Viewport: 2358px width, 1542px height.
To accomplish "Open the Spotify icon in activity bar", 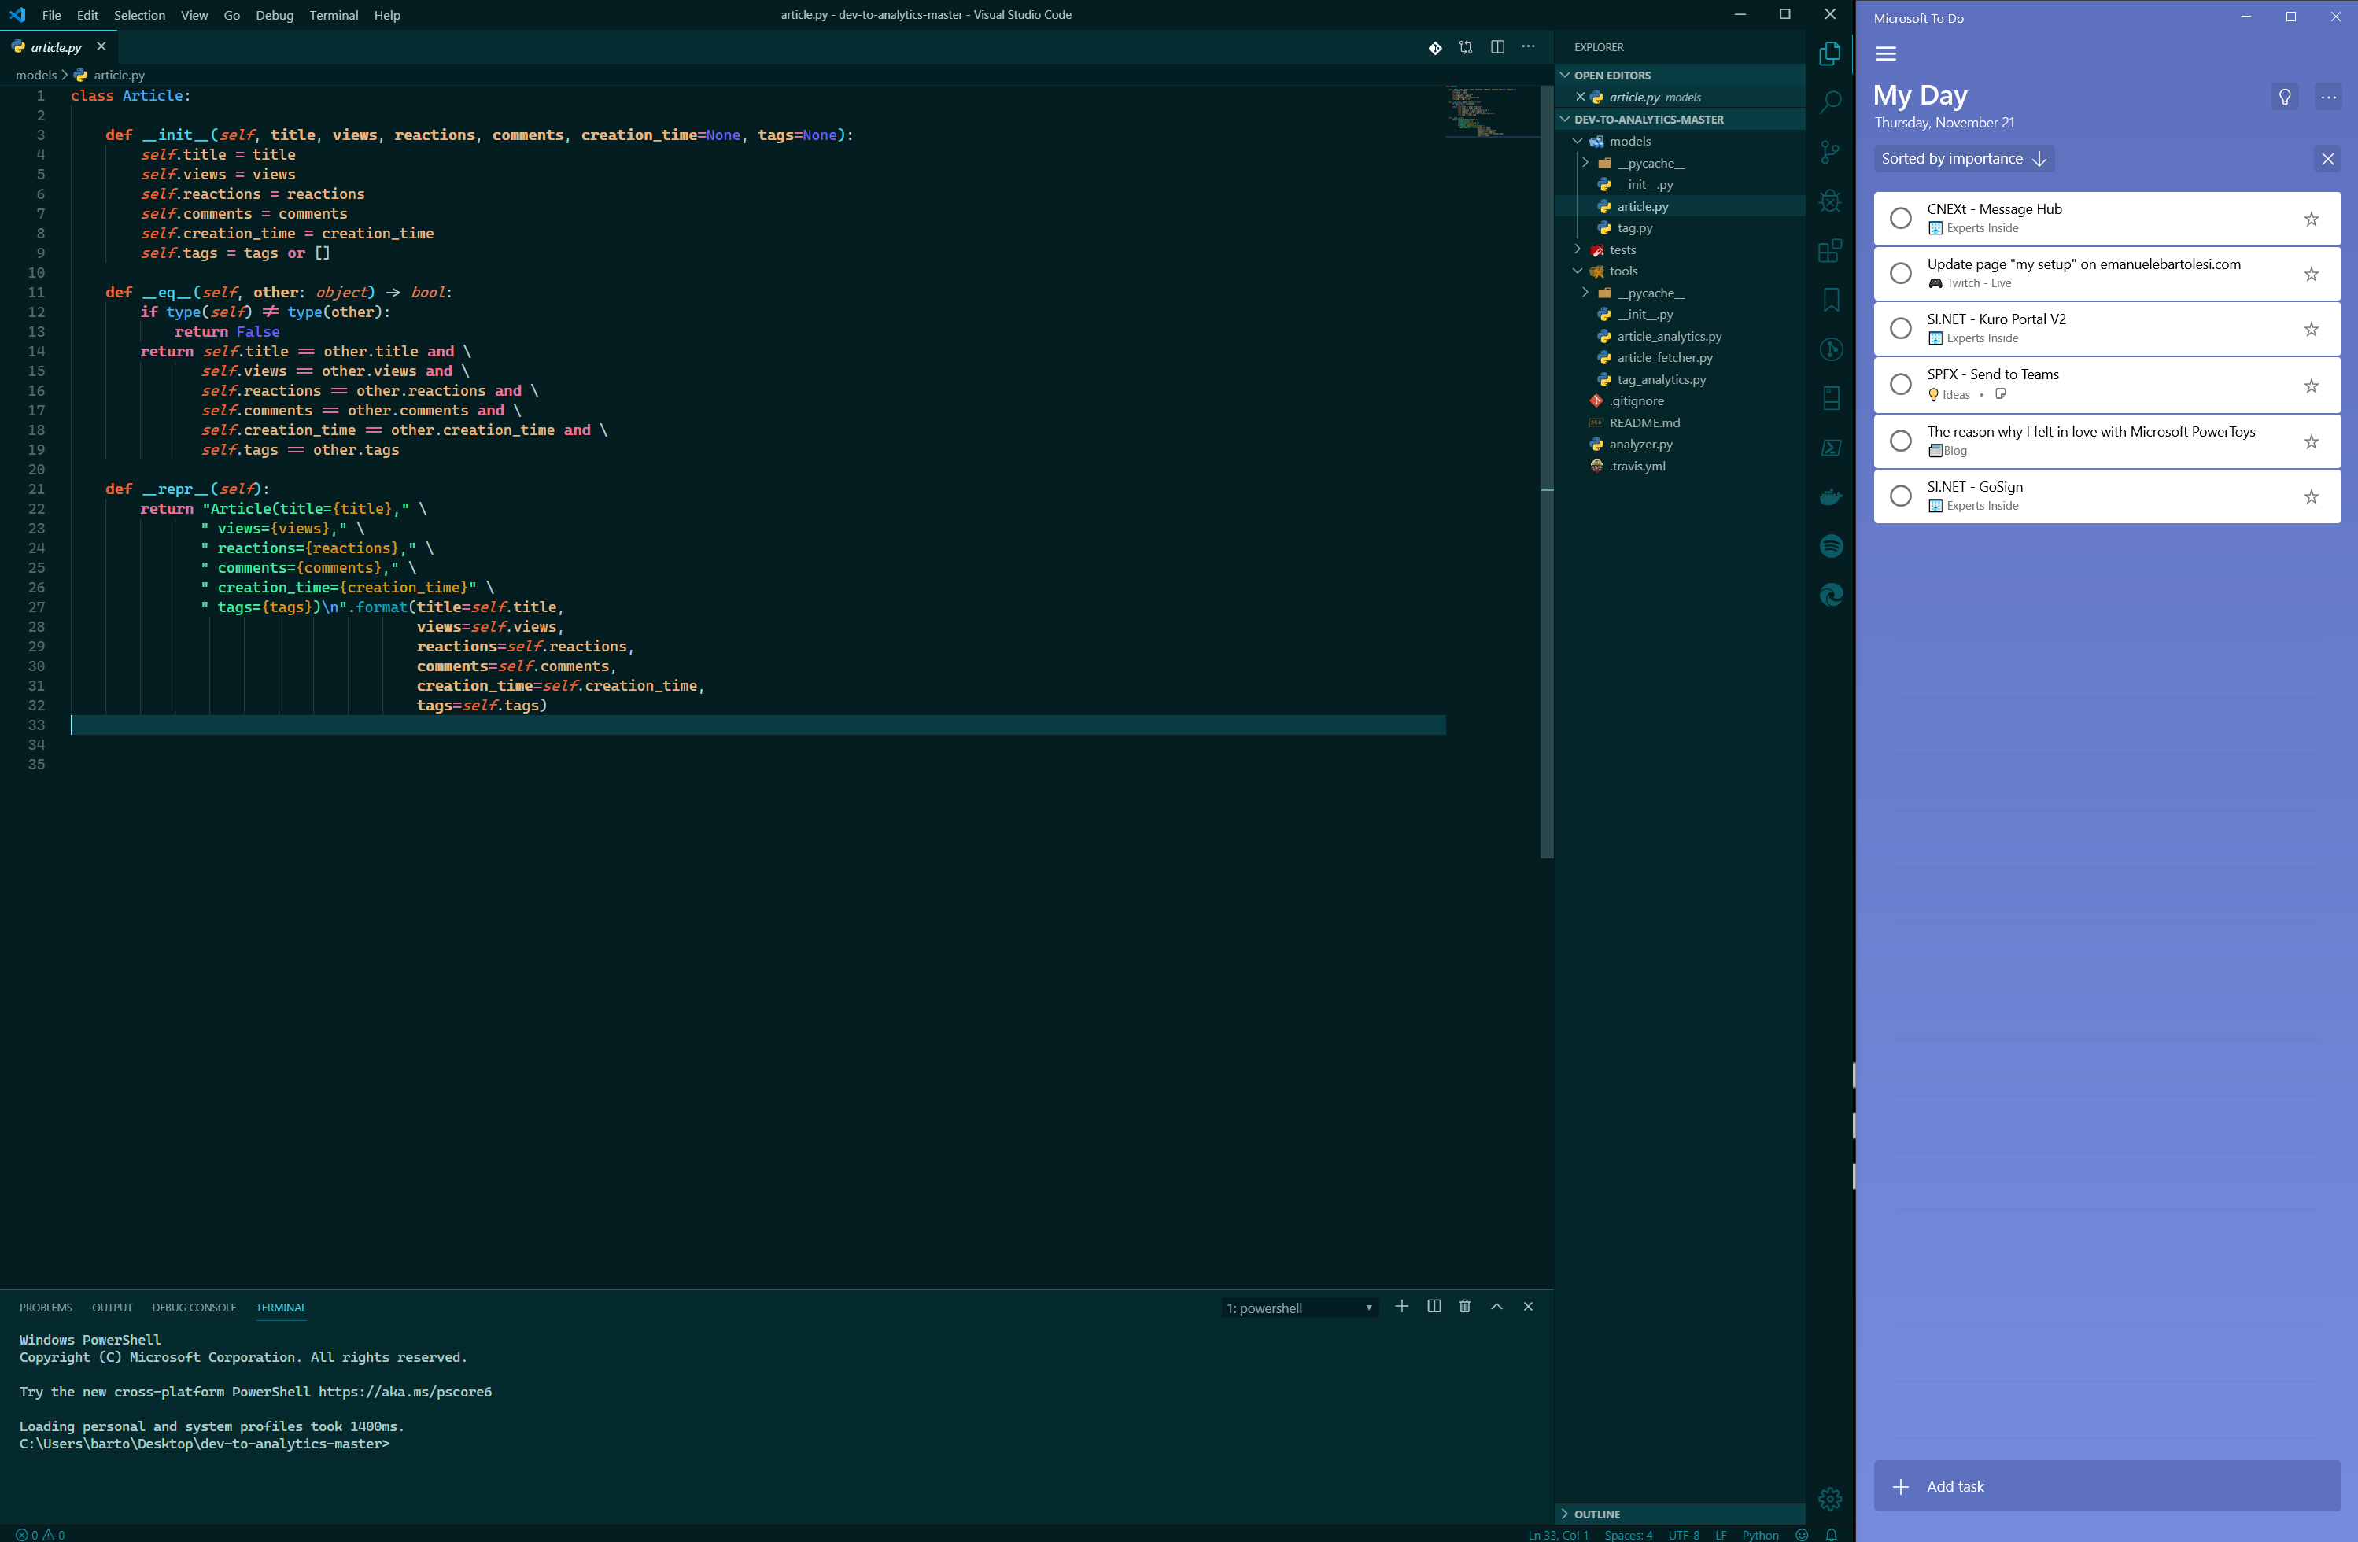I will tap(1830, 546).
